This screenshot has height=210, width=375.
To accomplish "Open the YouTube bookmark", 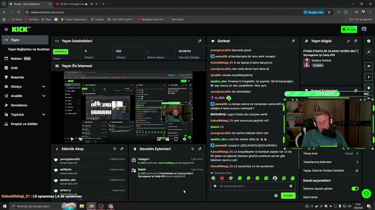I will (x=32, y=20).
